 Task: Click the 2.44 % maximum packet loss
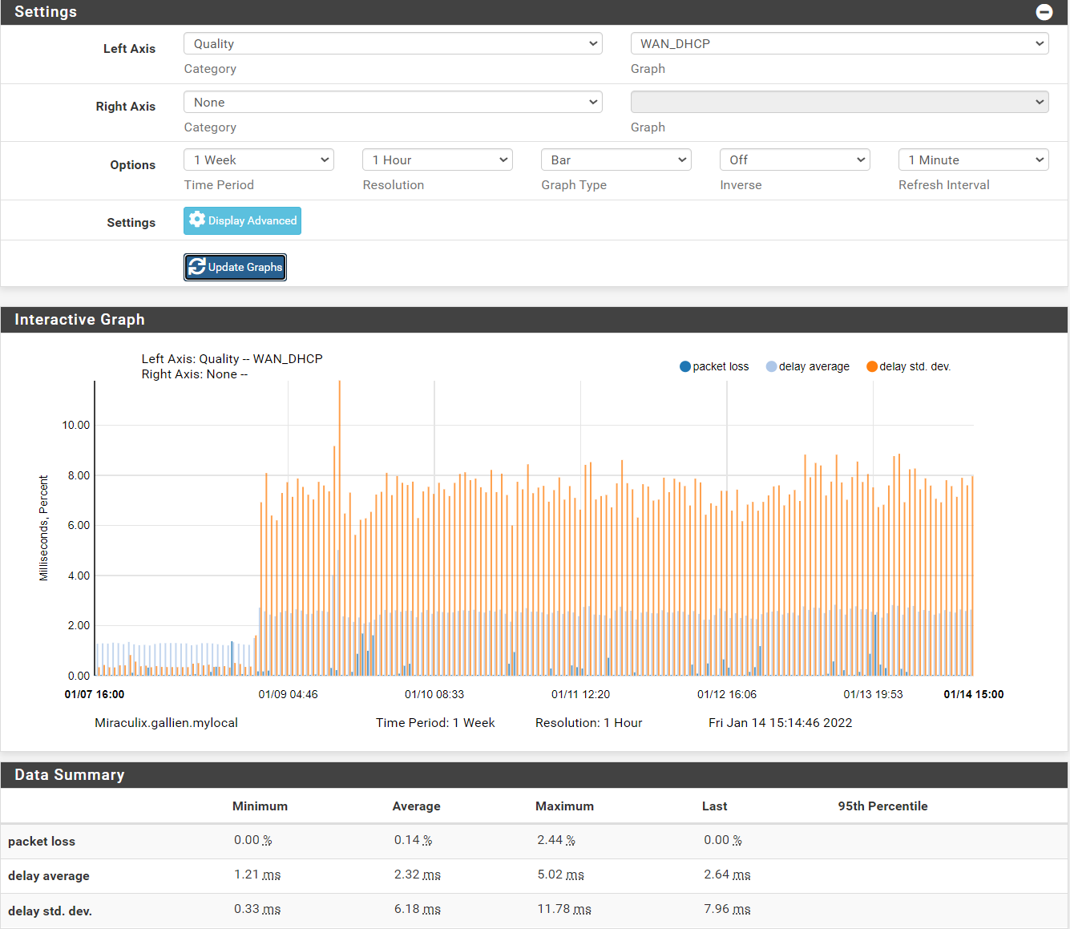[556, 840]
